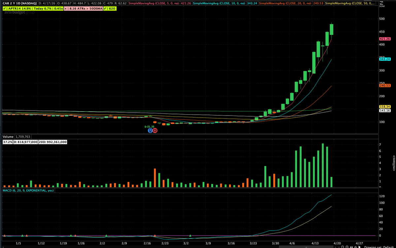Click the O: 438.67 open value
This screenshot has height=248, width=396.
(x=64, y=3)
